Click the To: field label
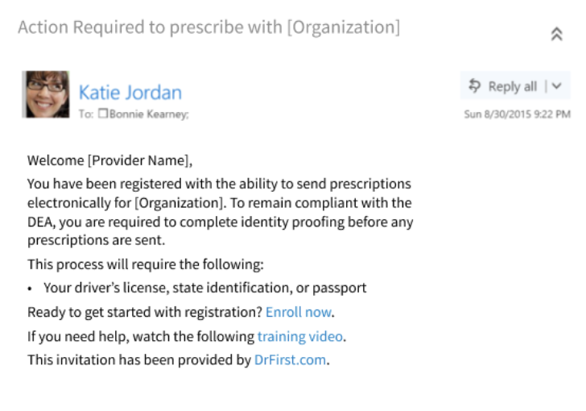 pyautogui.click(x=86, y=114)
